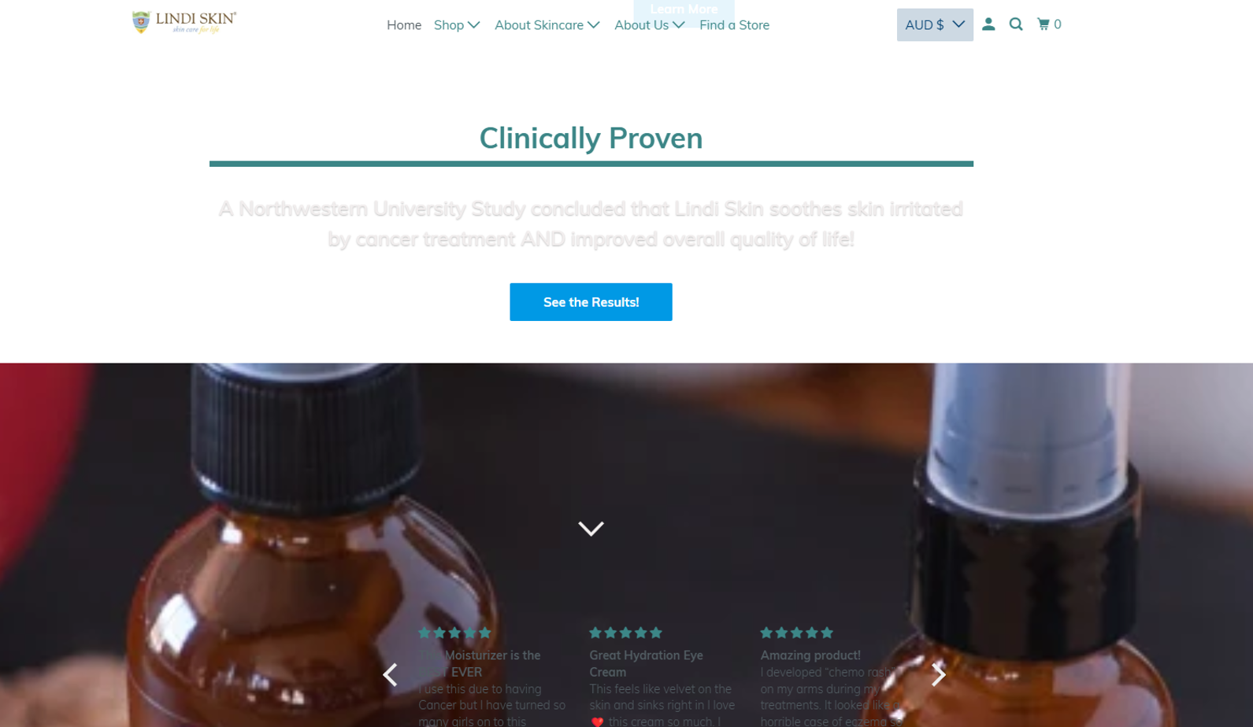Click star rating of Amazing product review
Image resolution: width=1253 pixels, height=727 pixels.
tap(797, 633)
